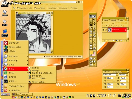This screenshot has width=132, height=99.
Task: Select the Eyedropper tool in toolbox
Action: point(94,45)
